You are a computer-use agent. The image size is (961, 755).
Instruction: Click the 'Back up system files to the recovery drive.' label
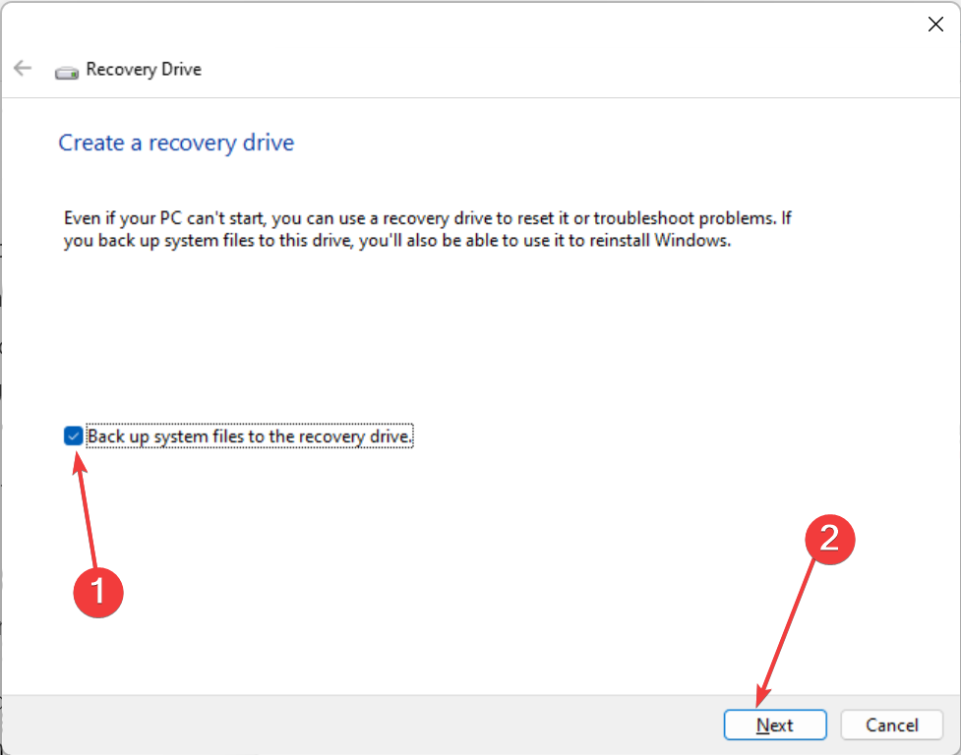(x=250, y=436)
